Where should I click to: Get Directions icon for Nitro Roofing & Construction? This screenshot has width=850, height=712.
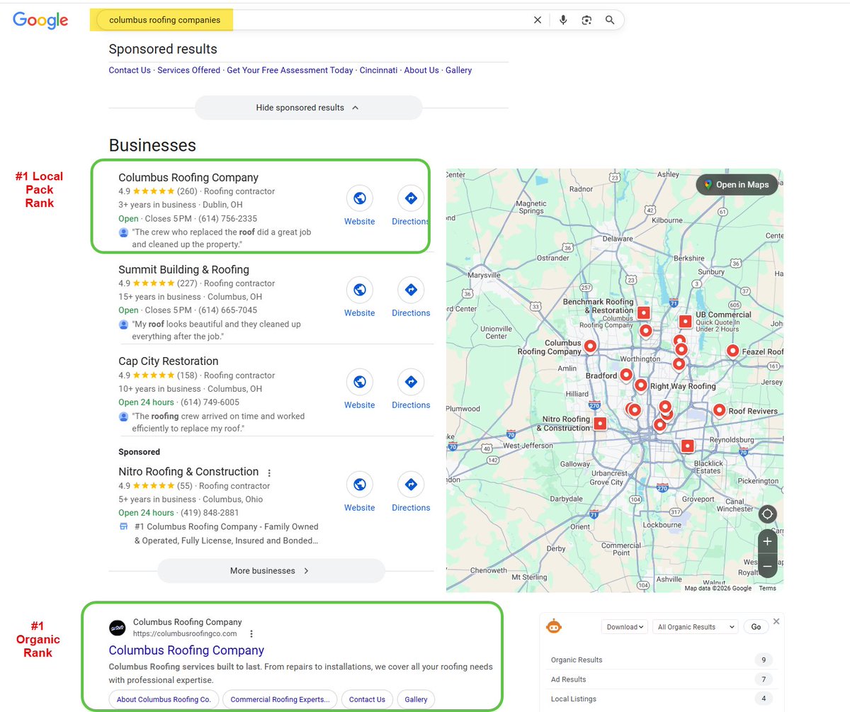[411, 485]
